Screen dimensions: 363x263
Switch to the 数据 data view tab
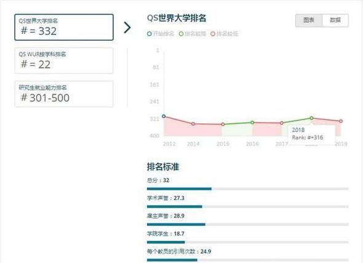(335, 20)
